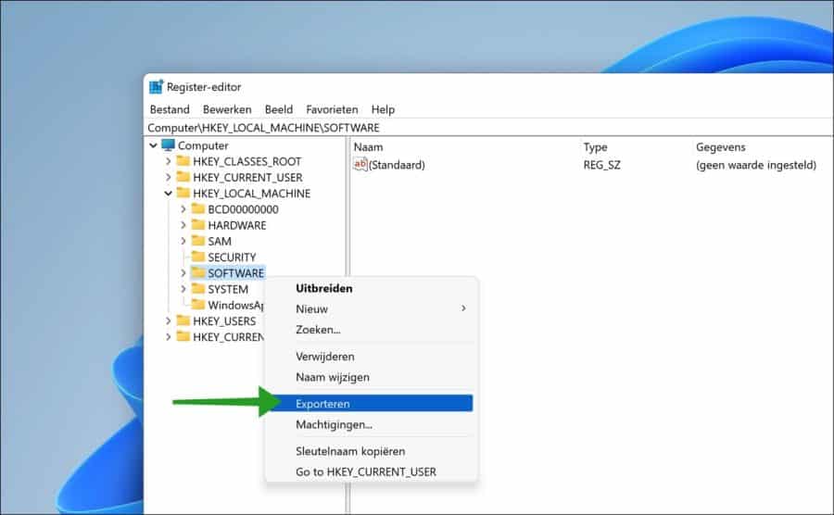Image resolution: width=834 pixels, height=515 pixels.
Task: Click the REG_SZ type cell
Action: click(x=601, y=165)
